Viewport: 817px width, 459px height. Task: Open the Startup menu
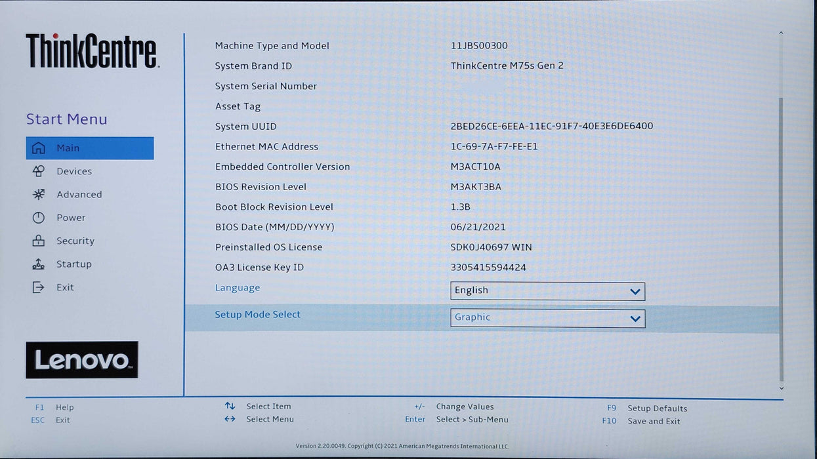tap(74, 264)
